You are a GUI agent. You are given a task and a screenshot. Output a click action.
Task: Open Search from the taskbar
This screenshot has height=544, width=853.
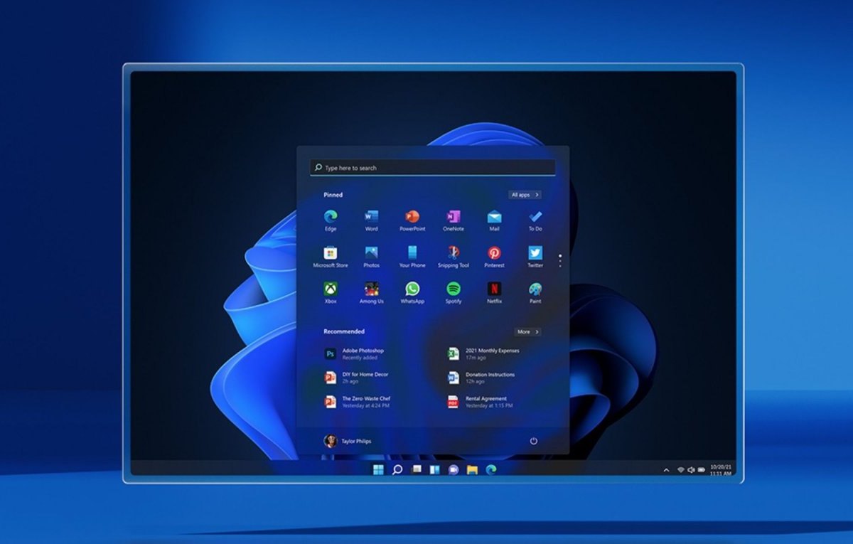pyautogui.click(x=397, y=469)
